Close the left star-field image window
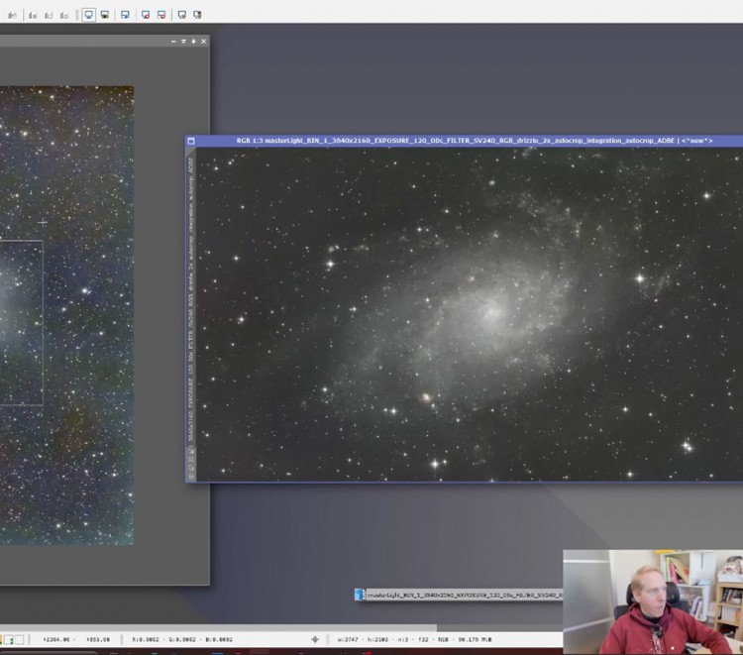Image resolution: width=743 pixels, height=655 pixels. point(204,42)
